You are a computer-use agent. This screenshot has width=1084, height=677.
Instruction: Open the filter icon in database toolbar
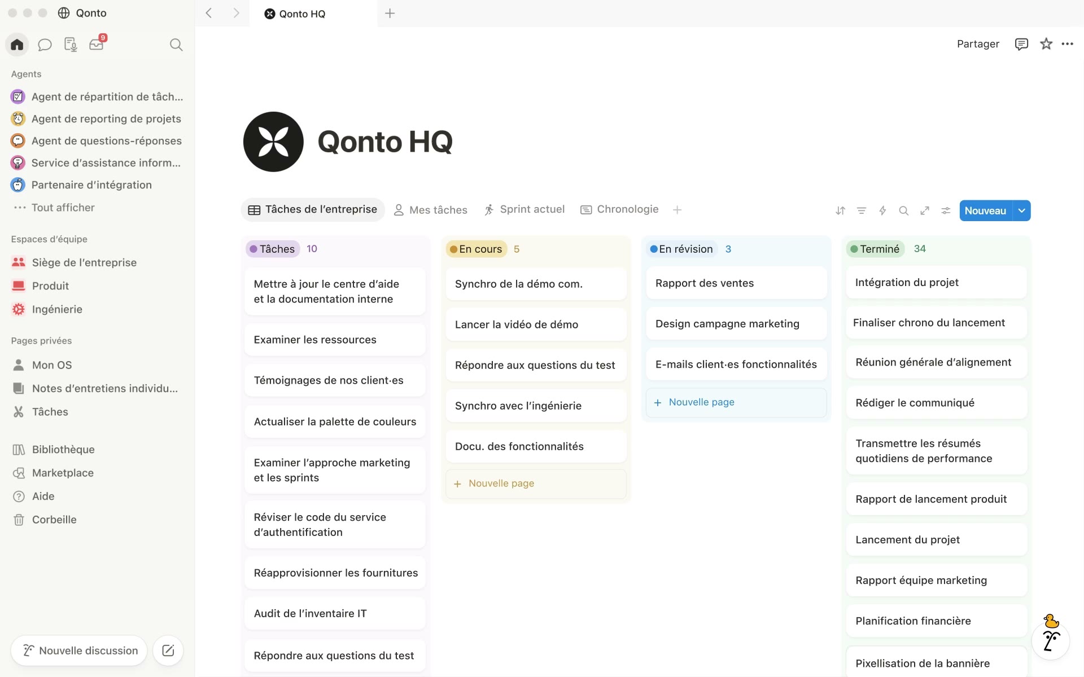pos(862,210)
